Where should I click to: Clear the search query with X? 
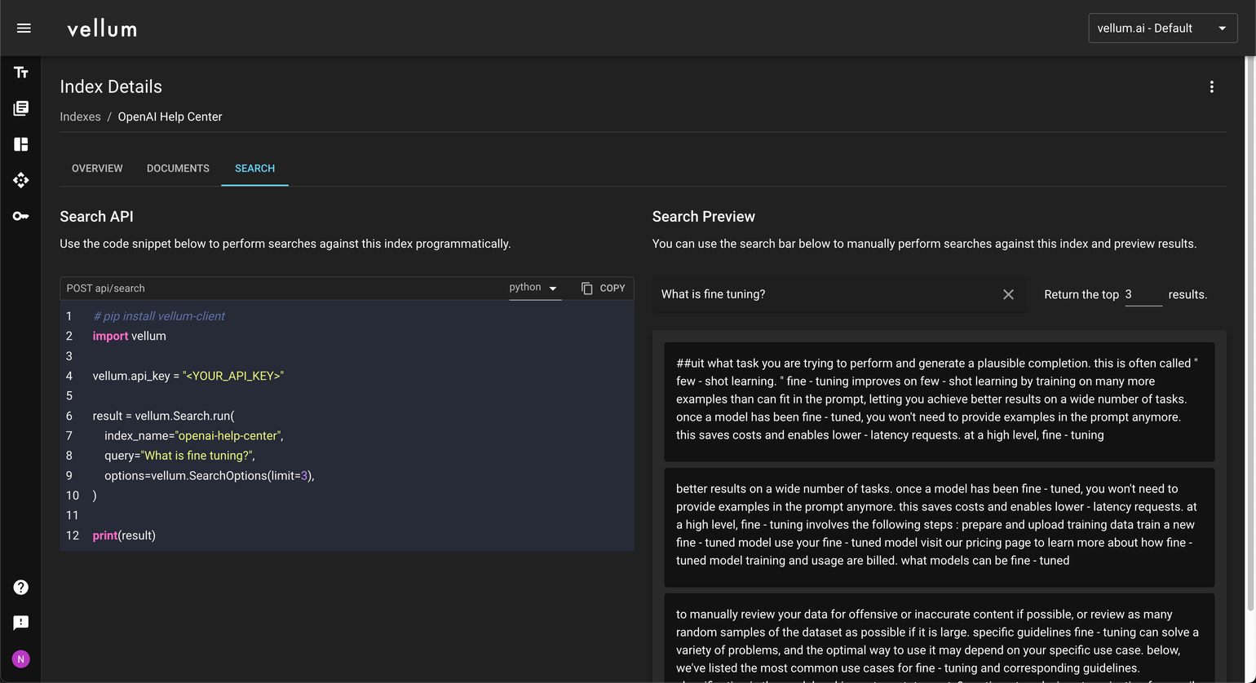pos(1008,294)
